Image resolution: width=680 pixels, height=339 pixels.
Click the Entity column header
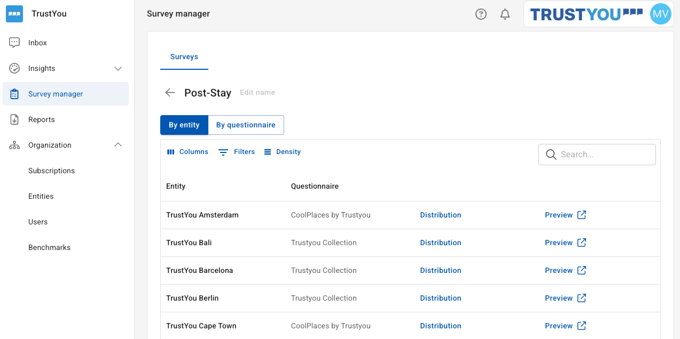point(176,186)
